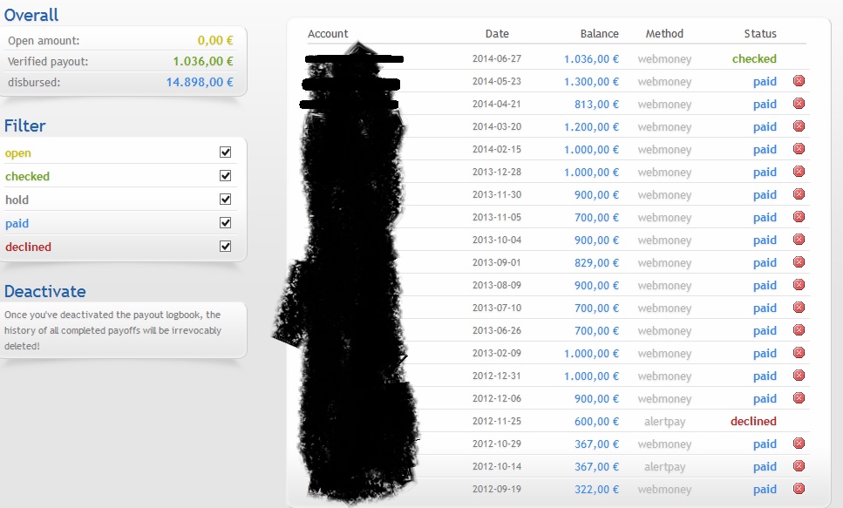Image resolution: width=843 pixels, height=508 pixels.
Task: Delete the 2014-05-23 payout entry
Action: coord(799,81)
